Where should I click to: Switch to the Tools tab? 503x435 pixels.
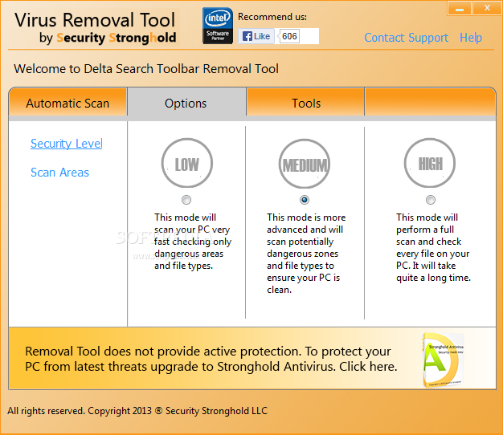306,104
